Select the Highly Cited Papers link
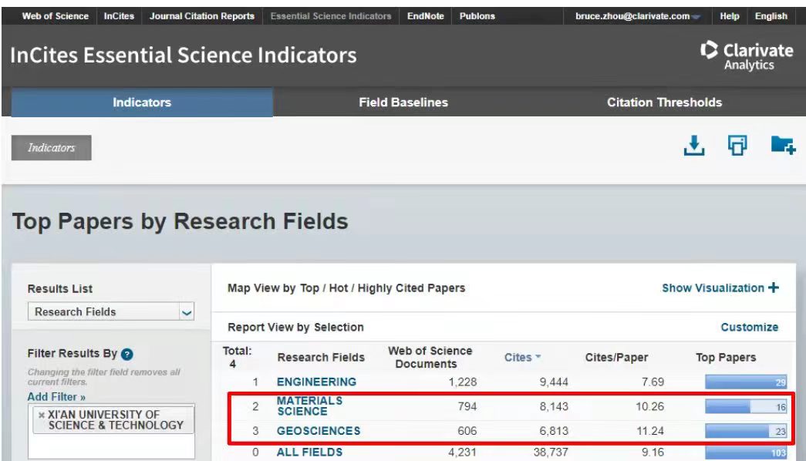 [411, 288]
